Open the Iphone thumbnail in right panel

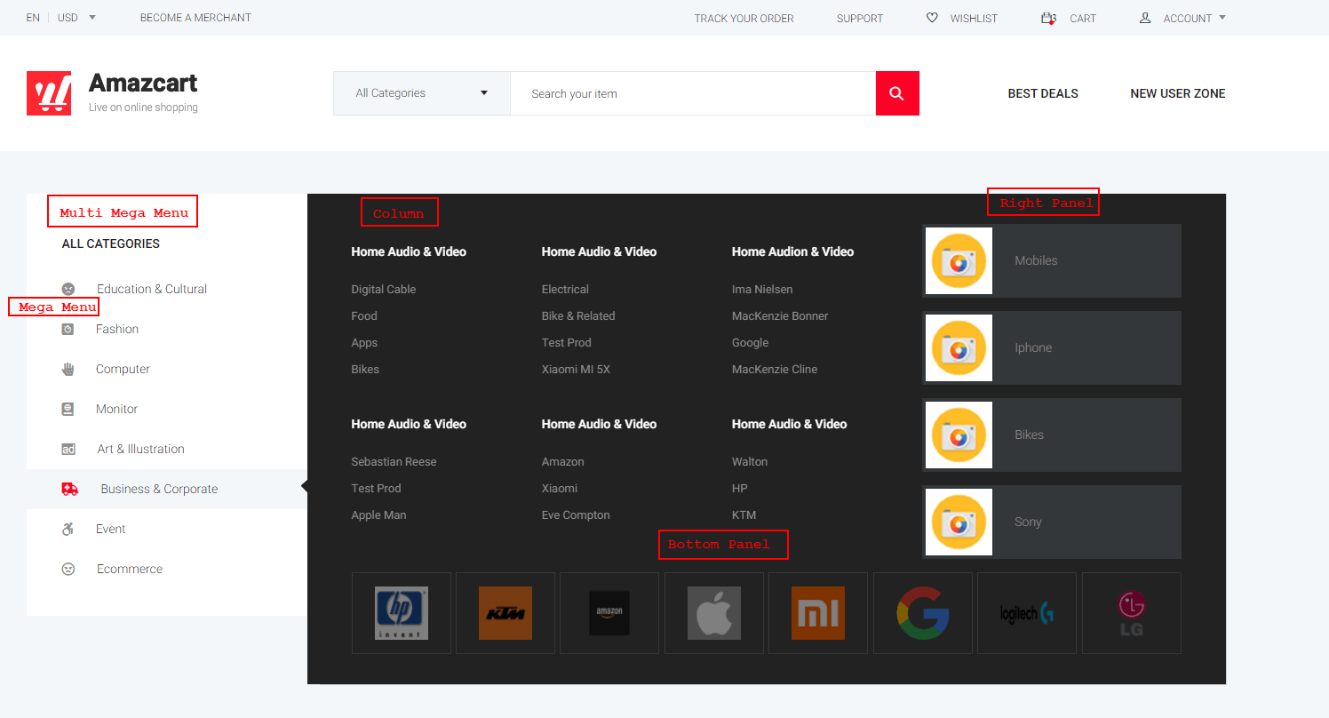pyautogui.click(x=959, y=347)
